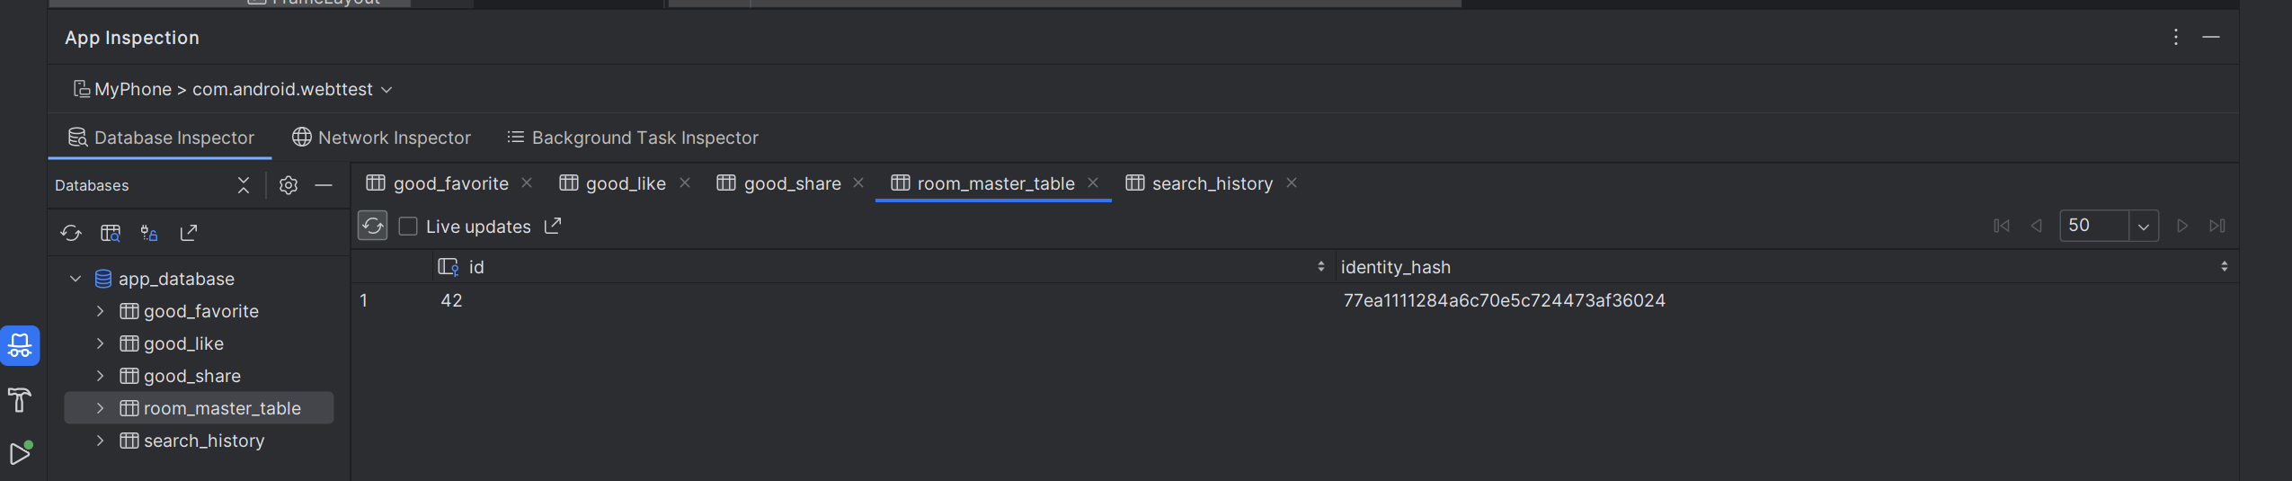This screenshot has width=2292, height=481.
Task: Expand the good_favorite table node
Action: (100, 311)
